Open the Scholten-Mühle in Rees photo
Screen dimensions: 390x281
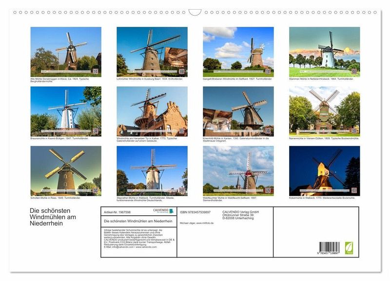pyautogui.click(x=66, y=171)
